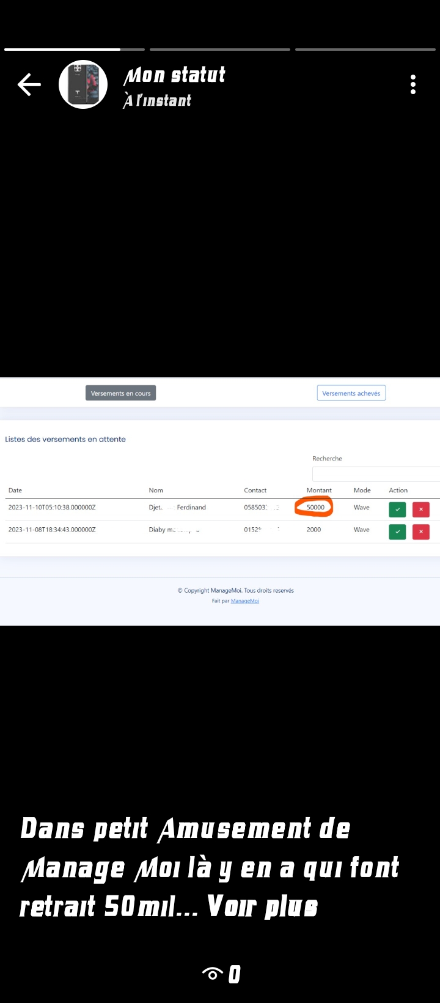Jump to the third status progress segment
The image size is (440, 1003).
pos(365,50)
